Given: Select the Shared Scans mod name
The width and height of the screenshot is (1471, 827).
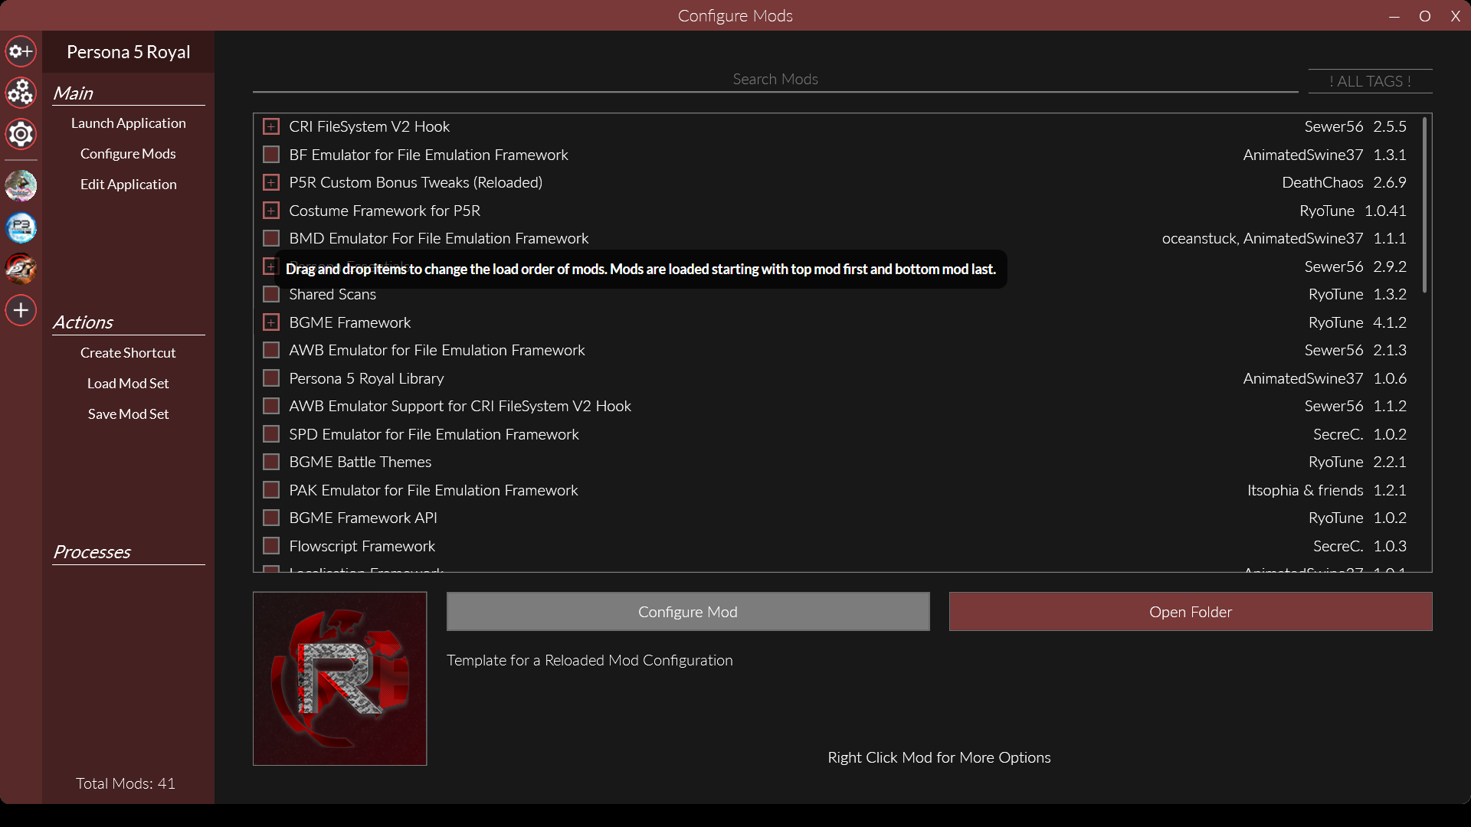Looking at the screenshot, I should (x=333, y=294).
